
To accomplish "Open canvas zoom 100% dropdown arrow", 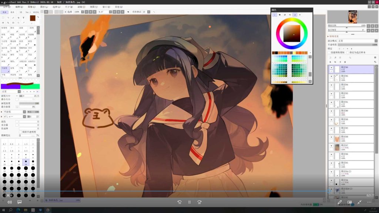I will (x=83, y=12).
